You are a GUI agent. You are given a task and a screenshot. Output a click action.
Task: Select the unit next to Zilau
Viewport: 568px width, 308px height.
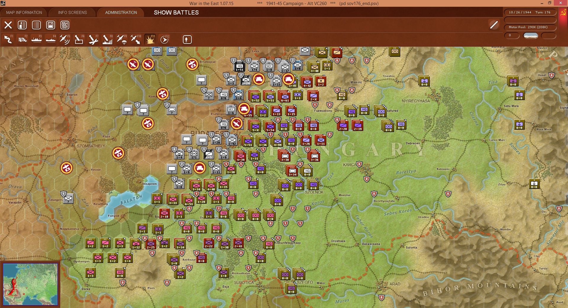(x=534, y=184)
